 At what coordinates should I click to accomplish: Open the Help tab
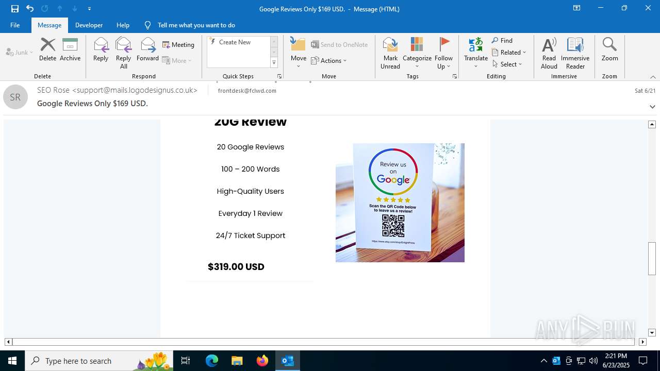click(123, 25)
